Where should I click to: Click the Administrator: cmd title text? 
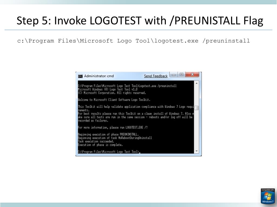coord(99,76)
